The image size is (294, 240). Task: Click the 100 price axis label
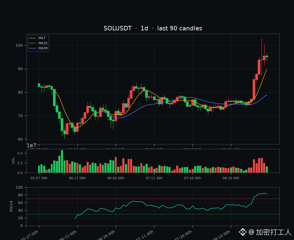(x=19, y=46)
